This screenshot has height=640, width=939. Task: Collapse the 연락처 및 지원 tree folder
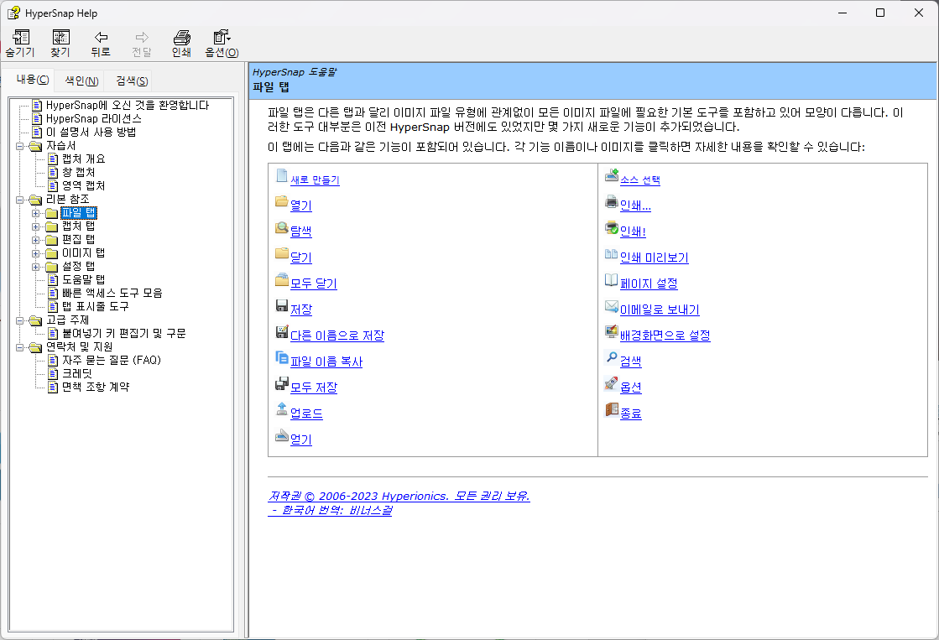pos(20,347)
